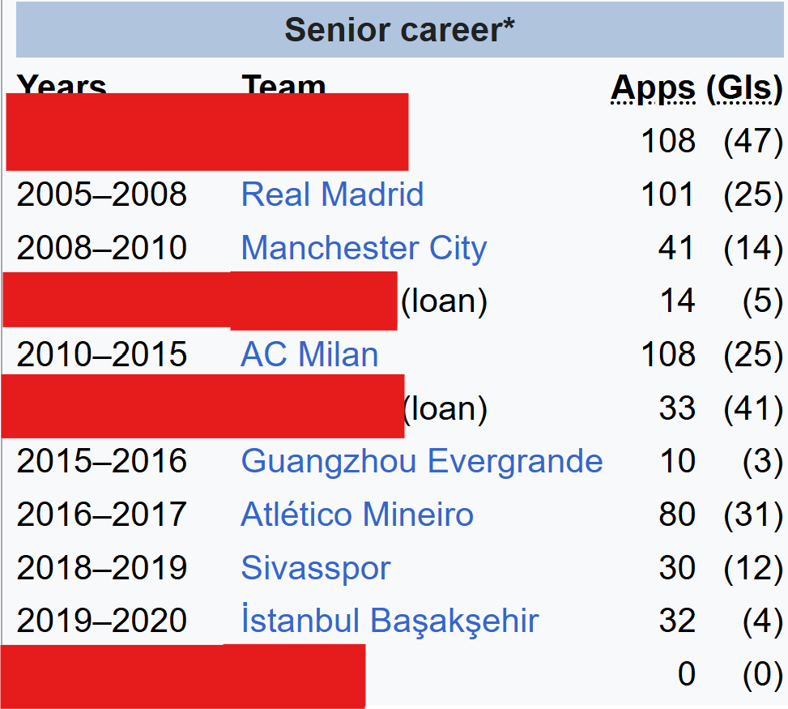The height and width of the screenshot is (709, 788).
Task: Click the (47) goals value
Action: point(752,141)
